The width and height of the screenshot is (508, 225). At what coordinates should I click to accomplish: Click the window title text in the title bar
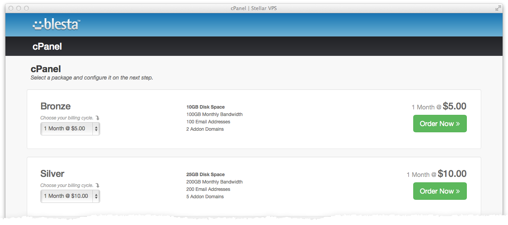coord(254,8)
